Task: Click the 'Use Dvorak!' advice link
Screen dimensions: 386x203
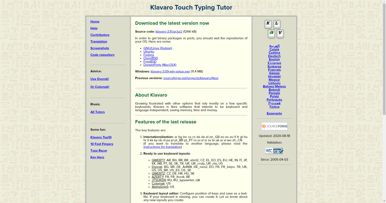Action: pyautogui.click(x=100, y=79)
